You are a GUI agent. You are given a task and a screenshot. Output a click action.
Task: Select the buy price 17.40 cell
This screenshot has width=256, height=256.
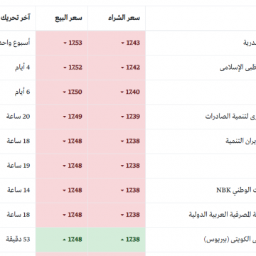tap(117, 92)
